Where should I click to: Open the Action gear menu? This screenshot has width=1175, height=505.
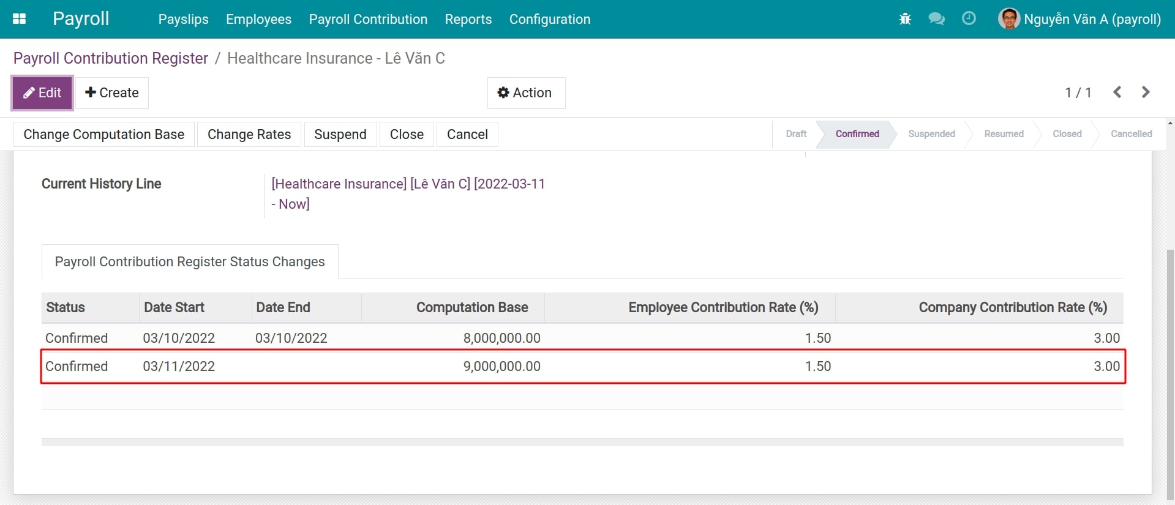[x=525, y=93]
